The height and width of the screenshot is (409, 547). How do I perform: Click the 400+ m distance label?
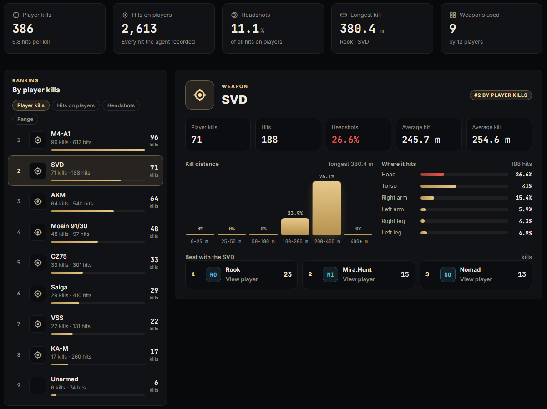click(x=358, y=242)
